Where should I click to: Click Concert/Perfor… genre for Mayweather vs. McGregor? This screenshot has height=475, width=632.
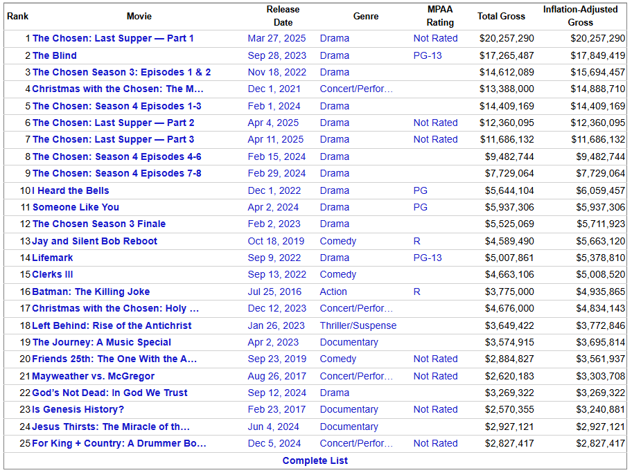point(356,376)
